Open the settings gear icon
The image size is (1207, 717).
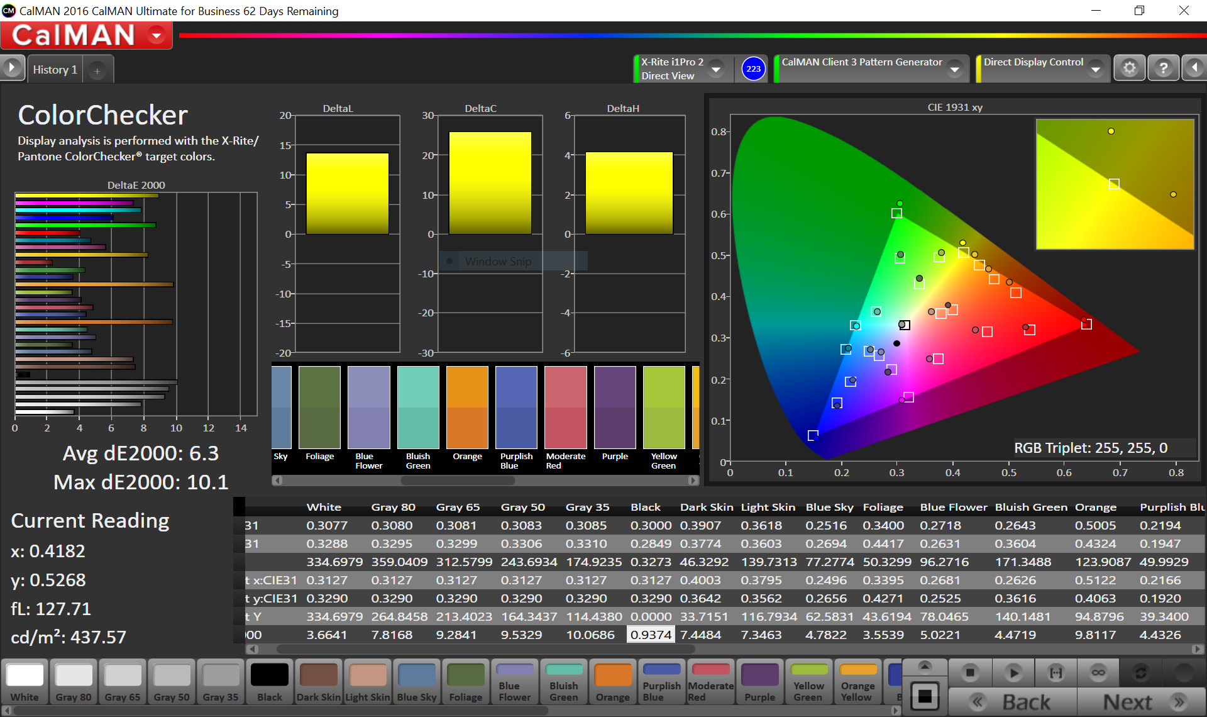1129,68
